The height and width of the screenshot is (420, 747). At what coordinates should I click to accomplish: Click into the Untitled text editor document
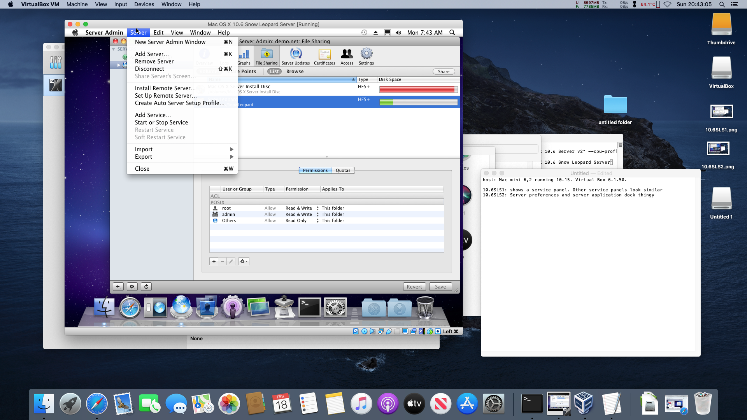click(587, 264)
